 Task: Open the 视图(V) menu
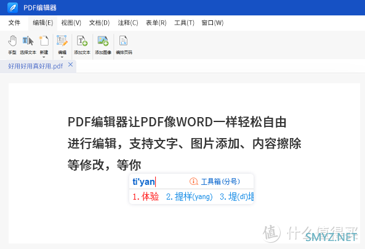tap(71, 23)
